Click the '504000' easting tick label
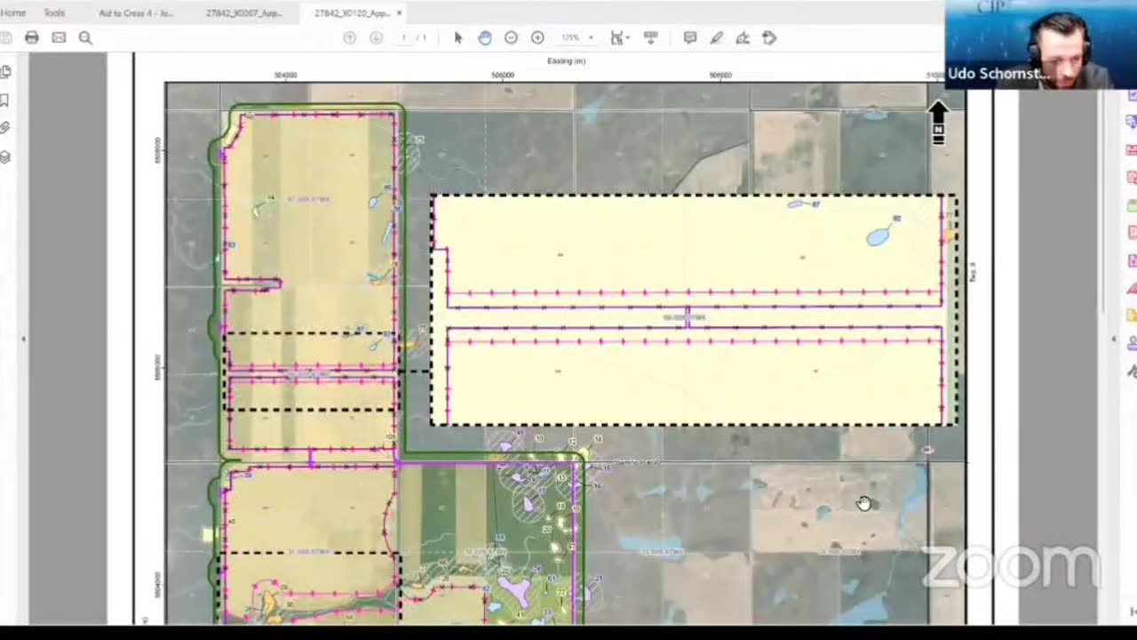This screenshot has height=640, width=1137. click(x=286, y=76)
